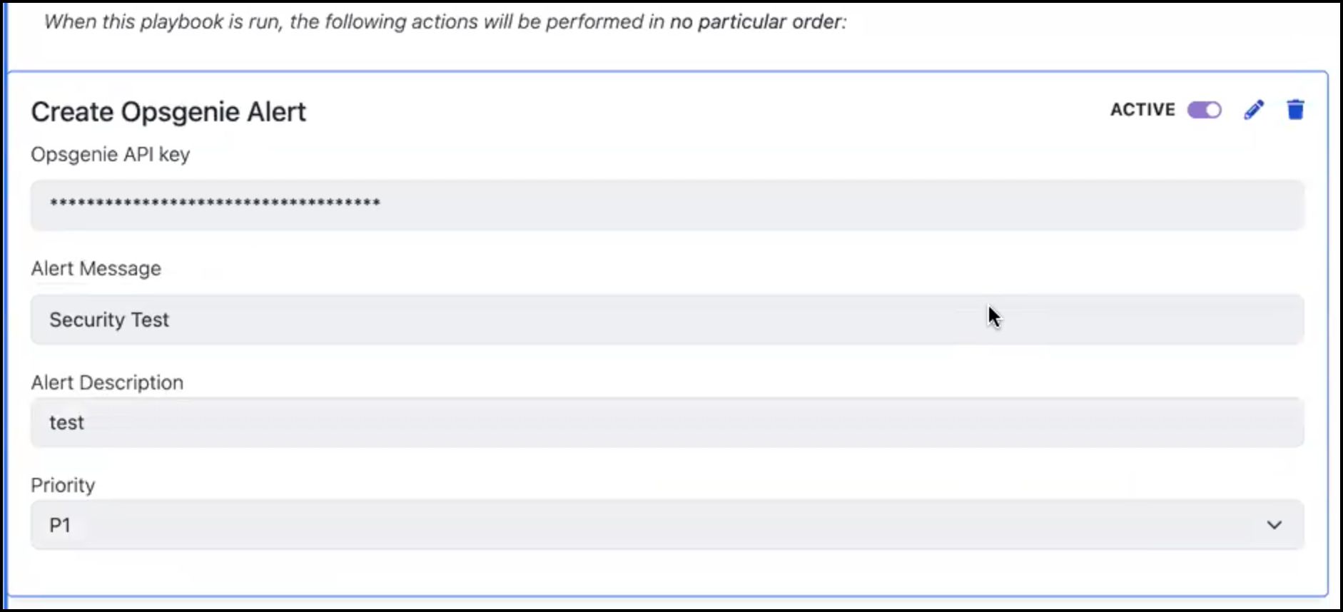Click the mouse cursor location near Alert Message
This screenshot has height=612, width=1343.
(994, 316)
